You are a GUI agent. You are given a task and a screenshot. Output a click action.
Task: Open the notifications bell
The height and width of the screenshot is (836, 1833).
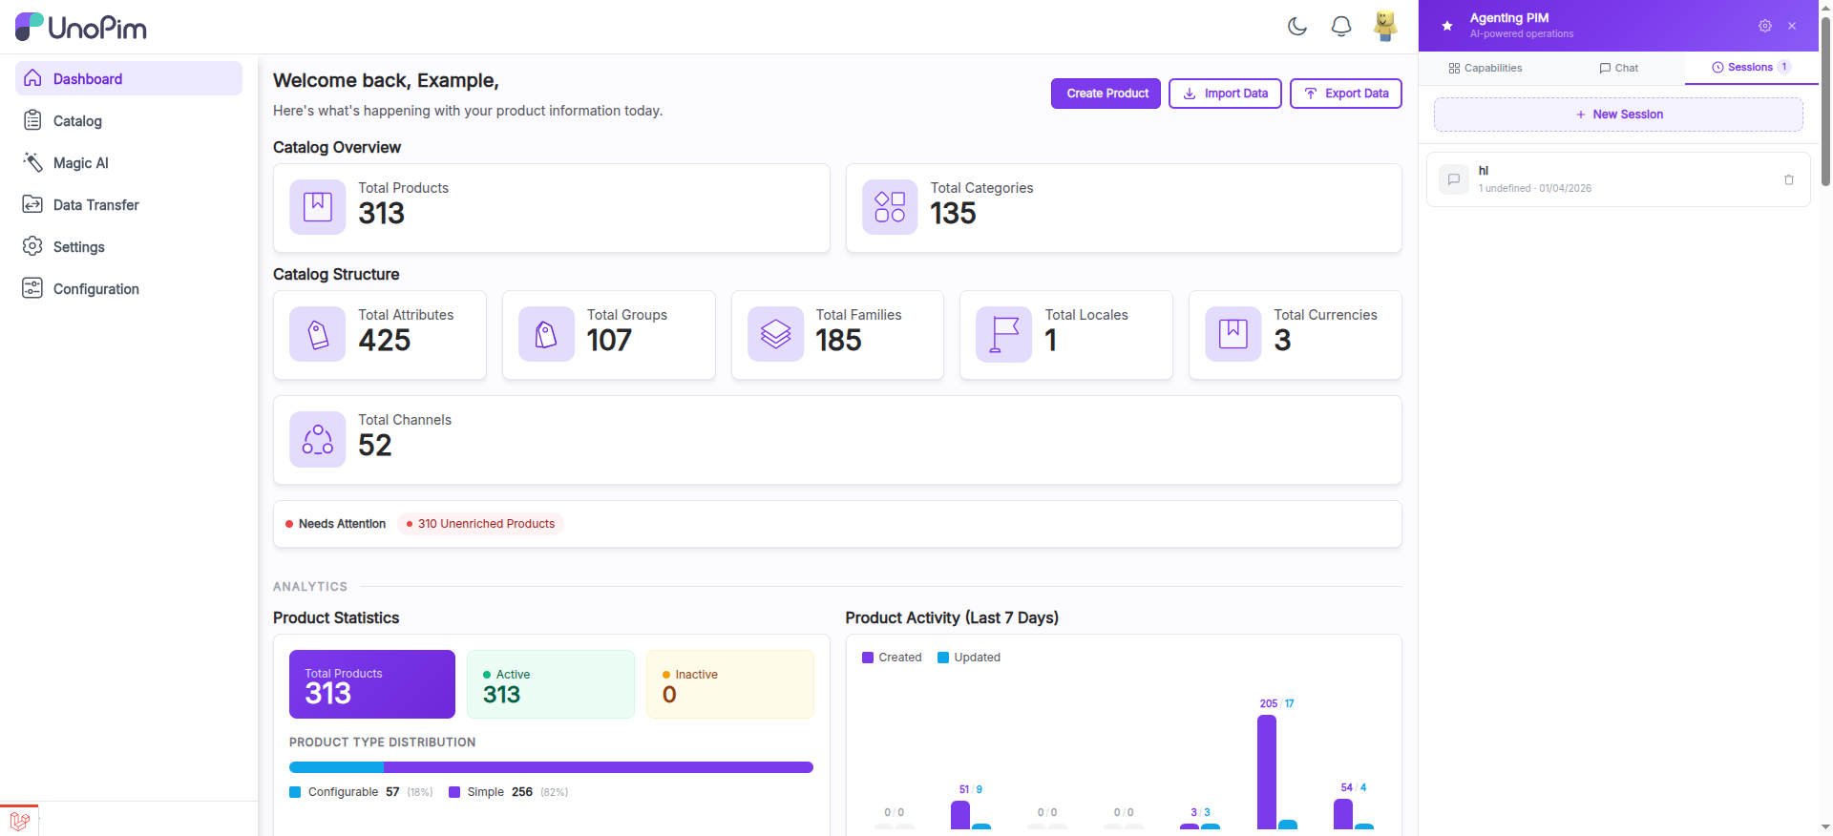(1340, 27)
